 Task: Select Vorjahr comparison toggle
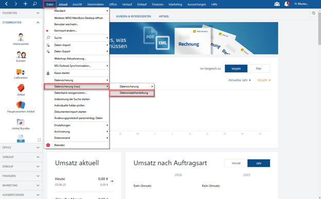click(x=236, y=68)
